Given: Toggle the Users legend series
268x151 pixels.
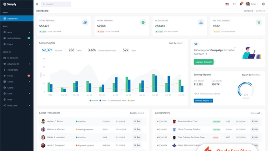Looking at the screenshot, I should 131,100.
